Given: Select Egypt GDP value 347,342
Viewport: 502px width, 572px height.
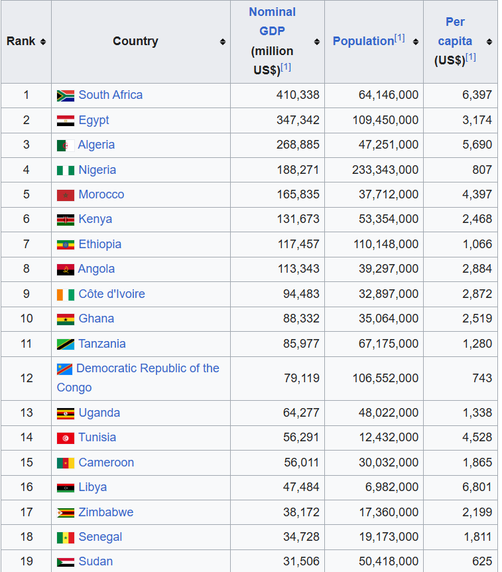Looking at the screenshot, I should pyautogui.click(x=298, y=120).
